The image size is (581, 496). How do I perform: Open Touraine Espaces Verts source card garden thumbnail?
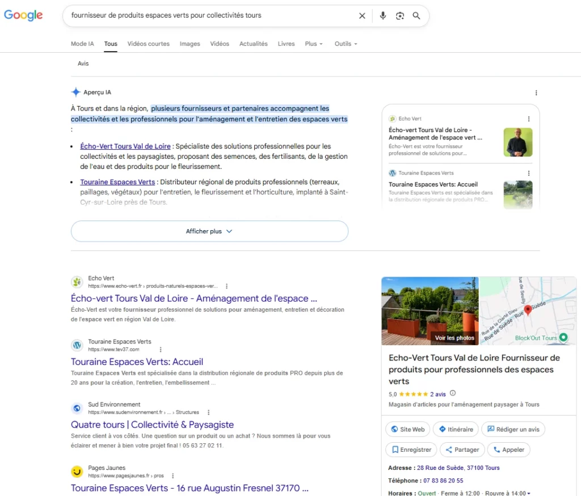(x=517, y=194)
